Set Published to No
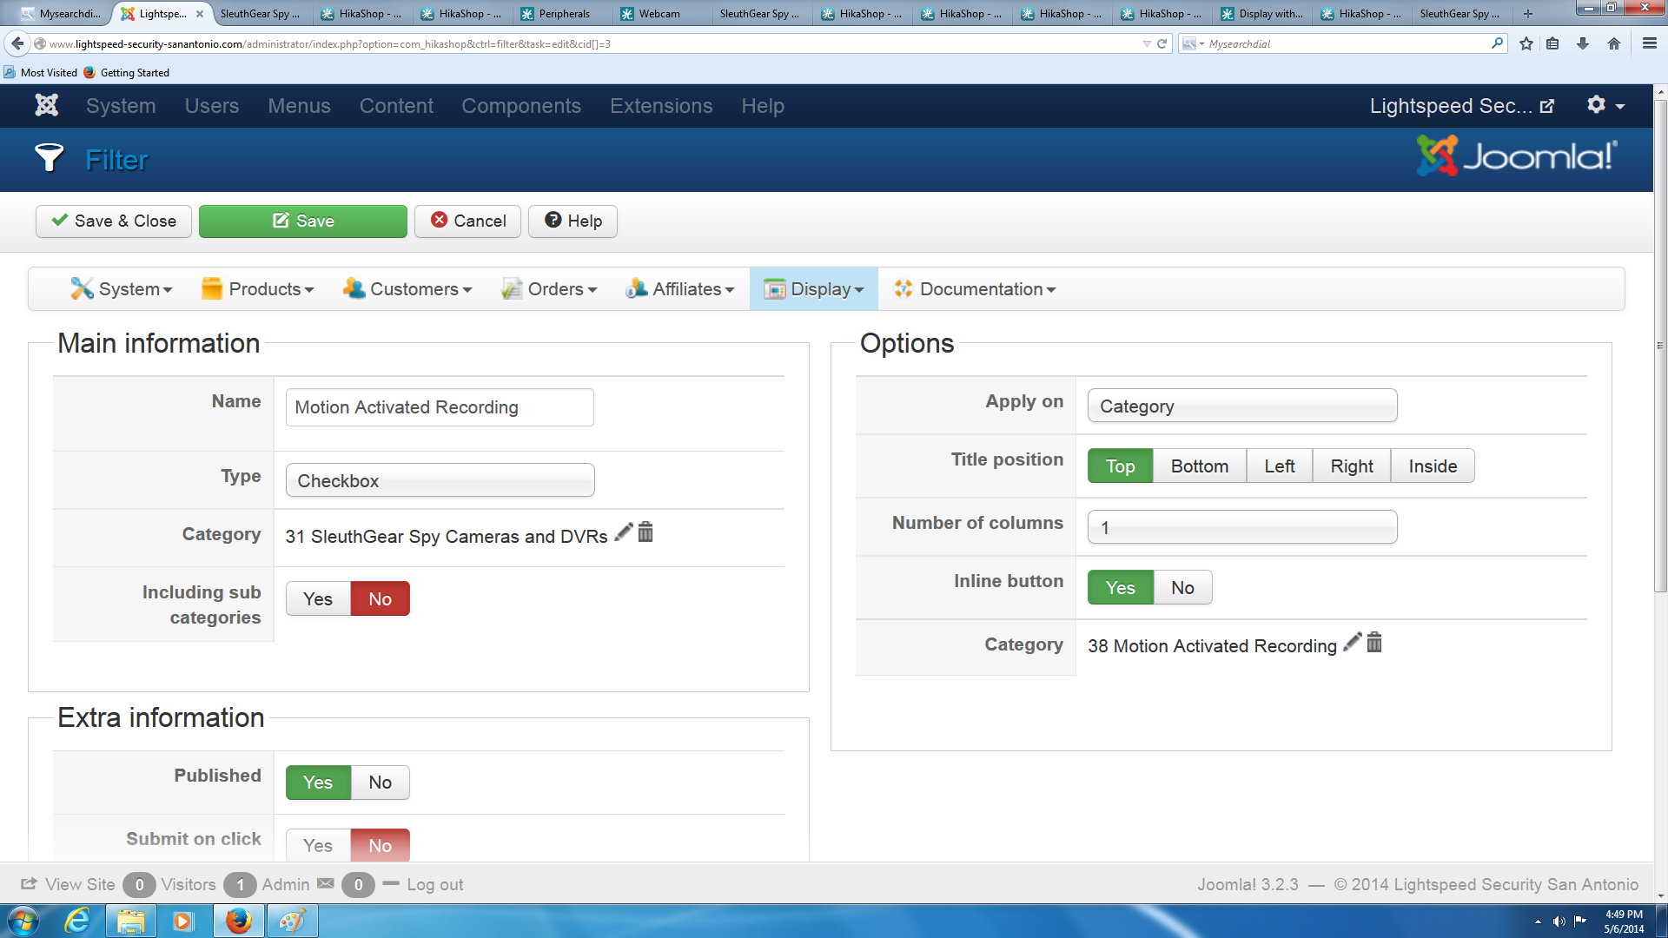Viewport: 1668px width, 938px height. click(380, 783)
